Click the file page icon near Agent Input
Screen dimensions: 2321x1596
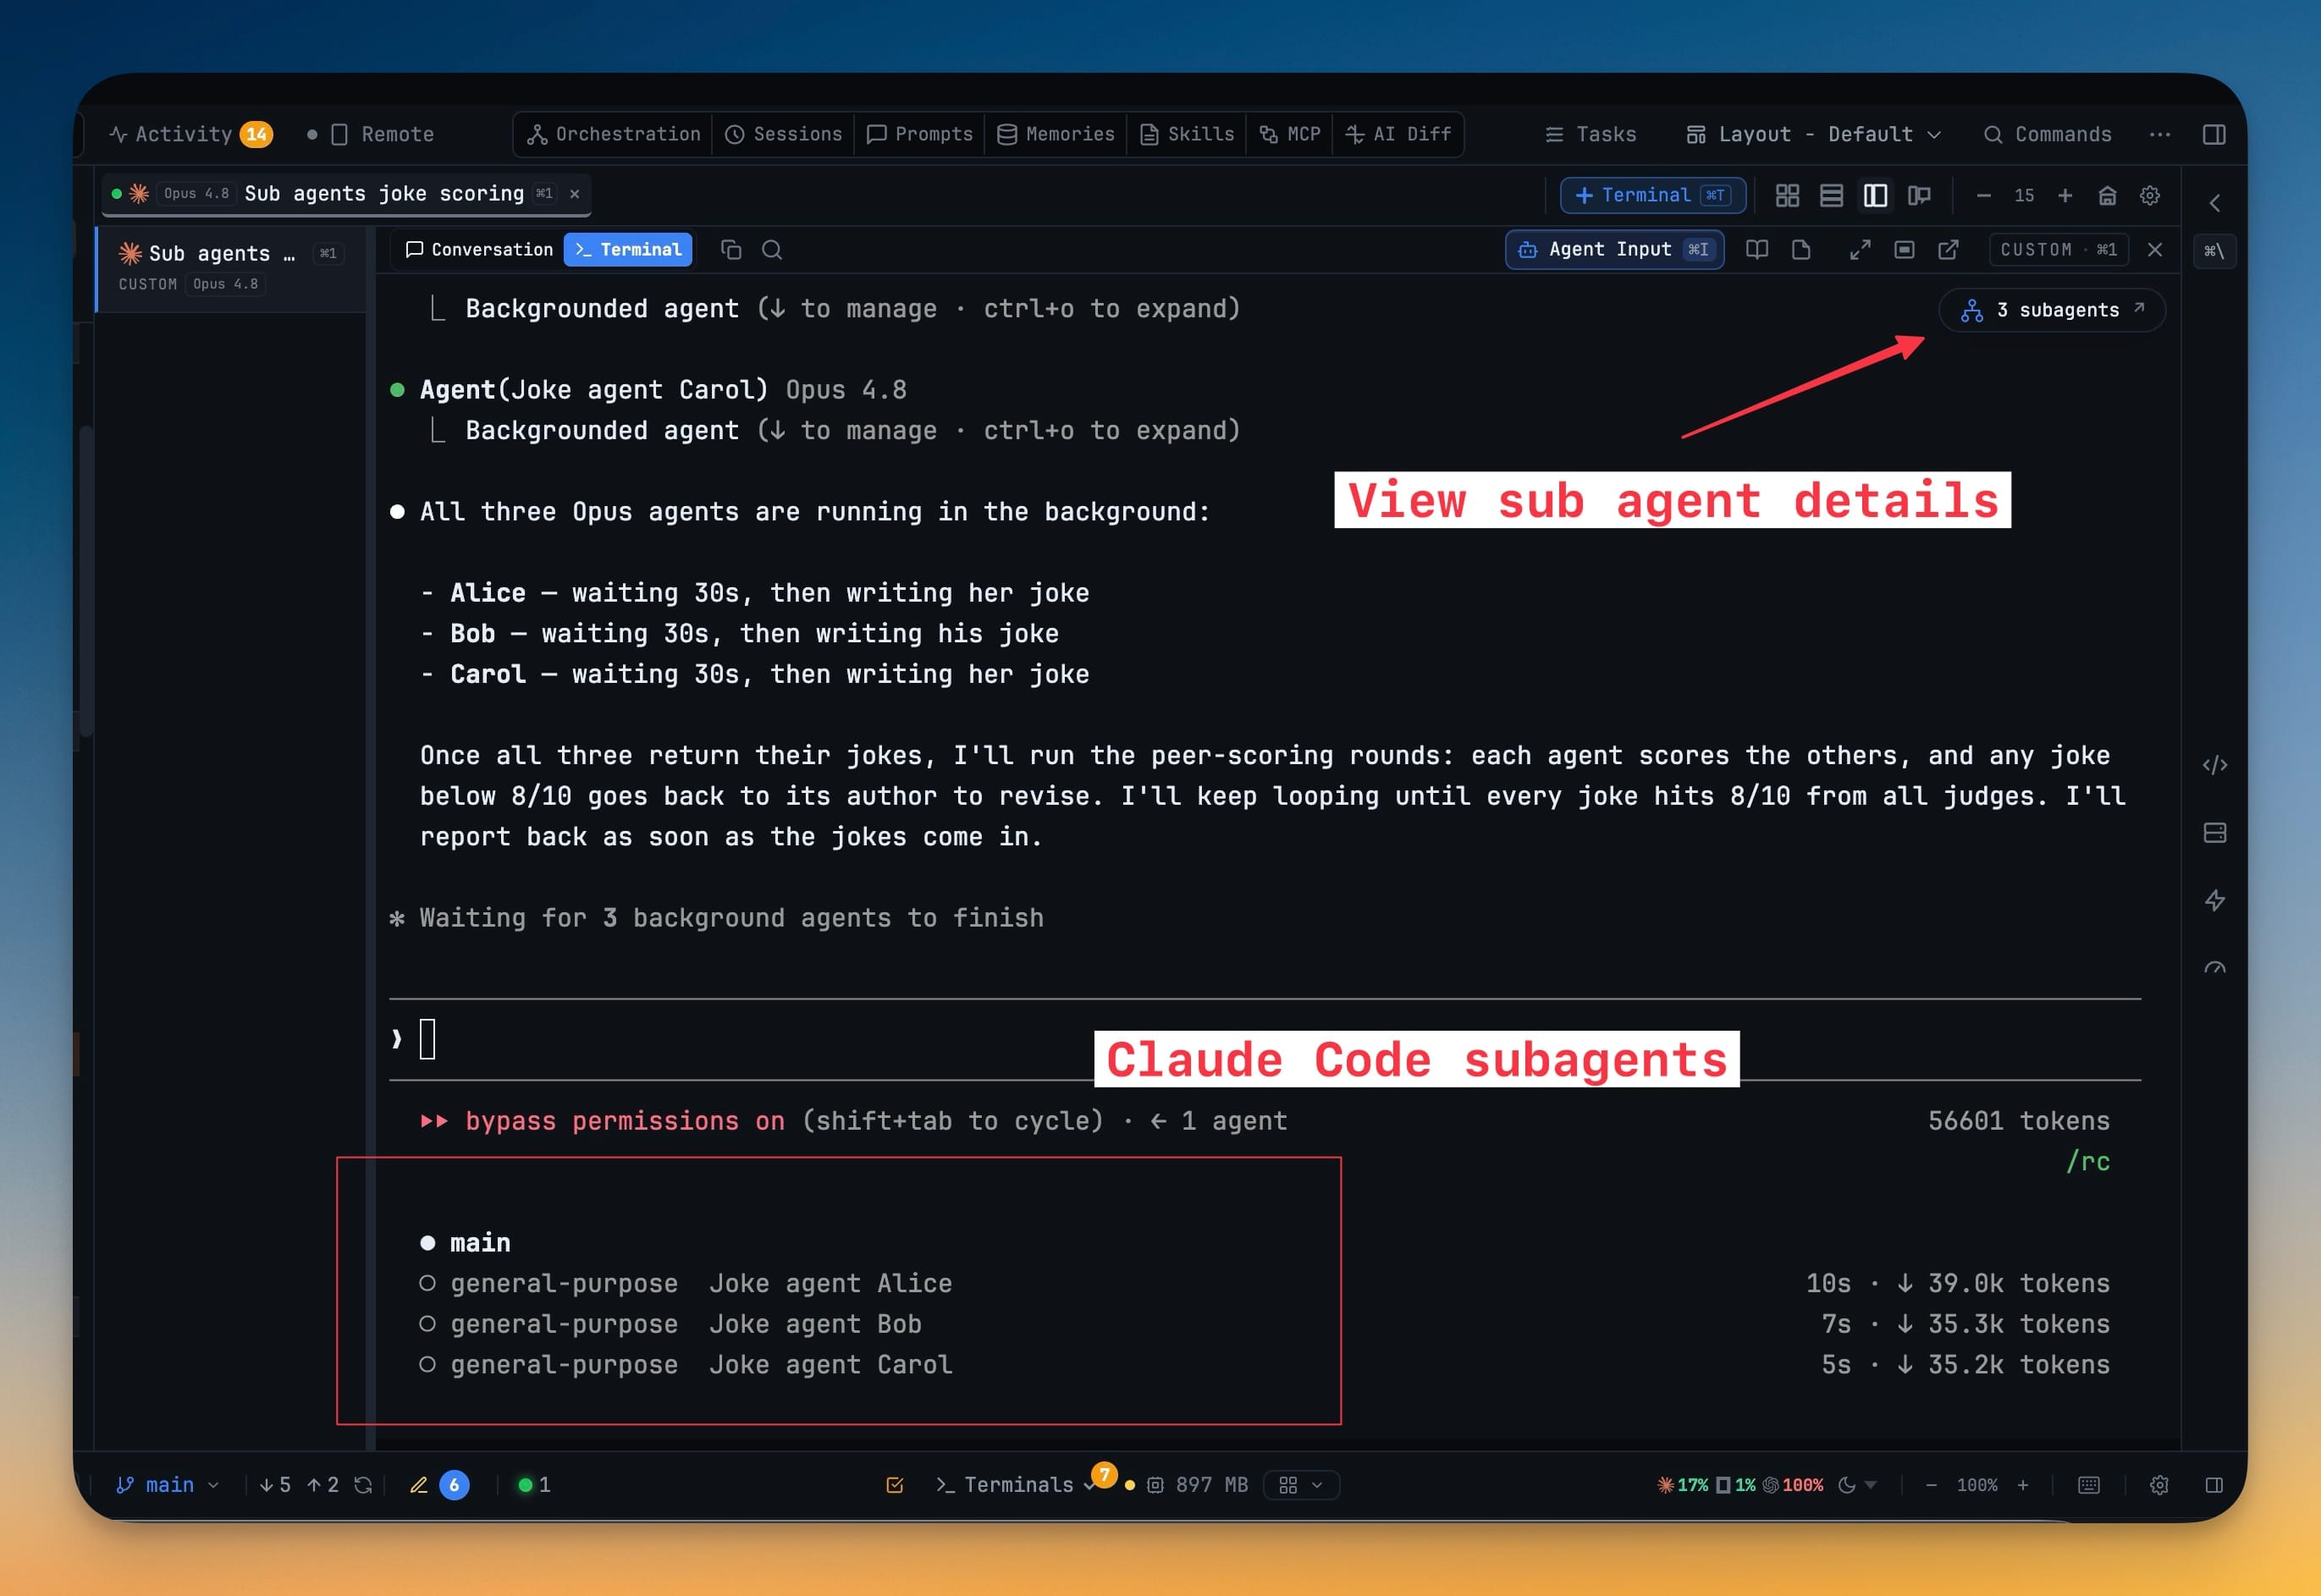click(x=1801, y=249)
